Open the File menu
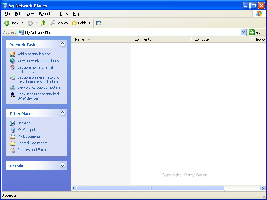The image size is (267, 200). (x=7, y=14)
